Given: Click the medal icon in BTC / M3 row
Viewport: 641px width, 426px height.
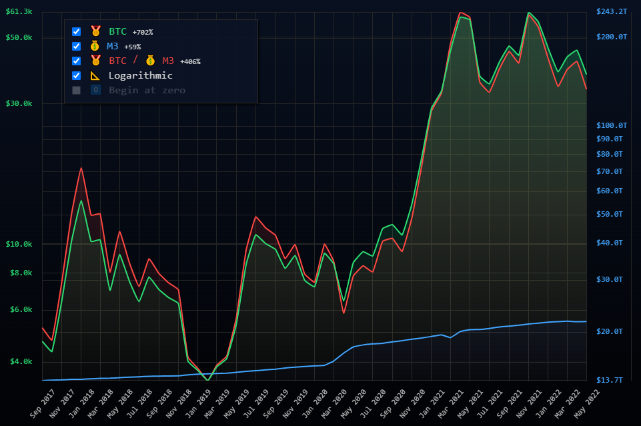Looking at the screenshot, I should point(95,61).
